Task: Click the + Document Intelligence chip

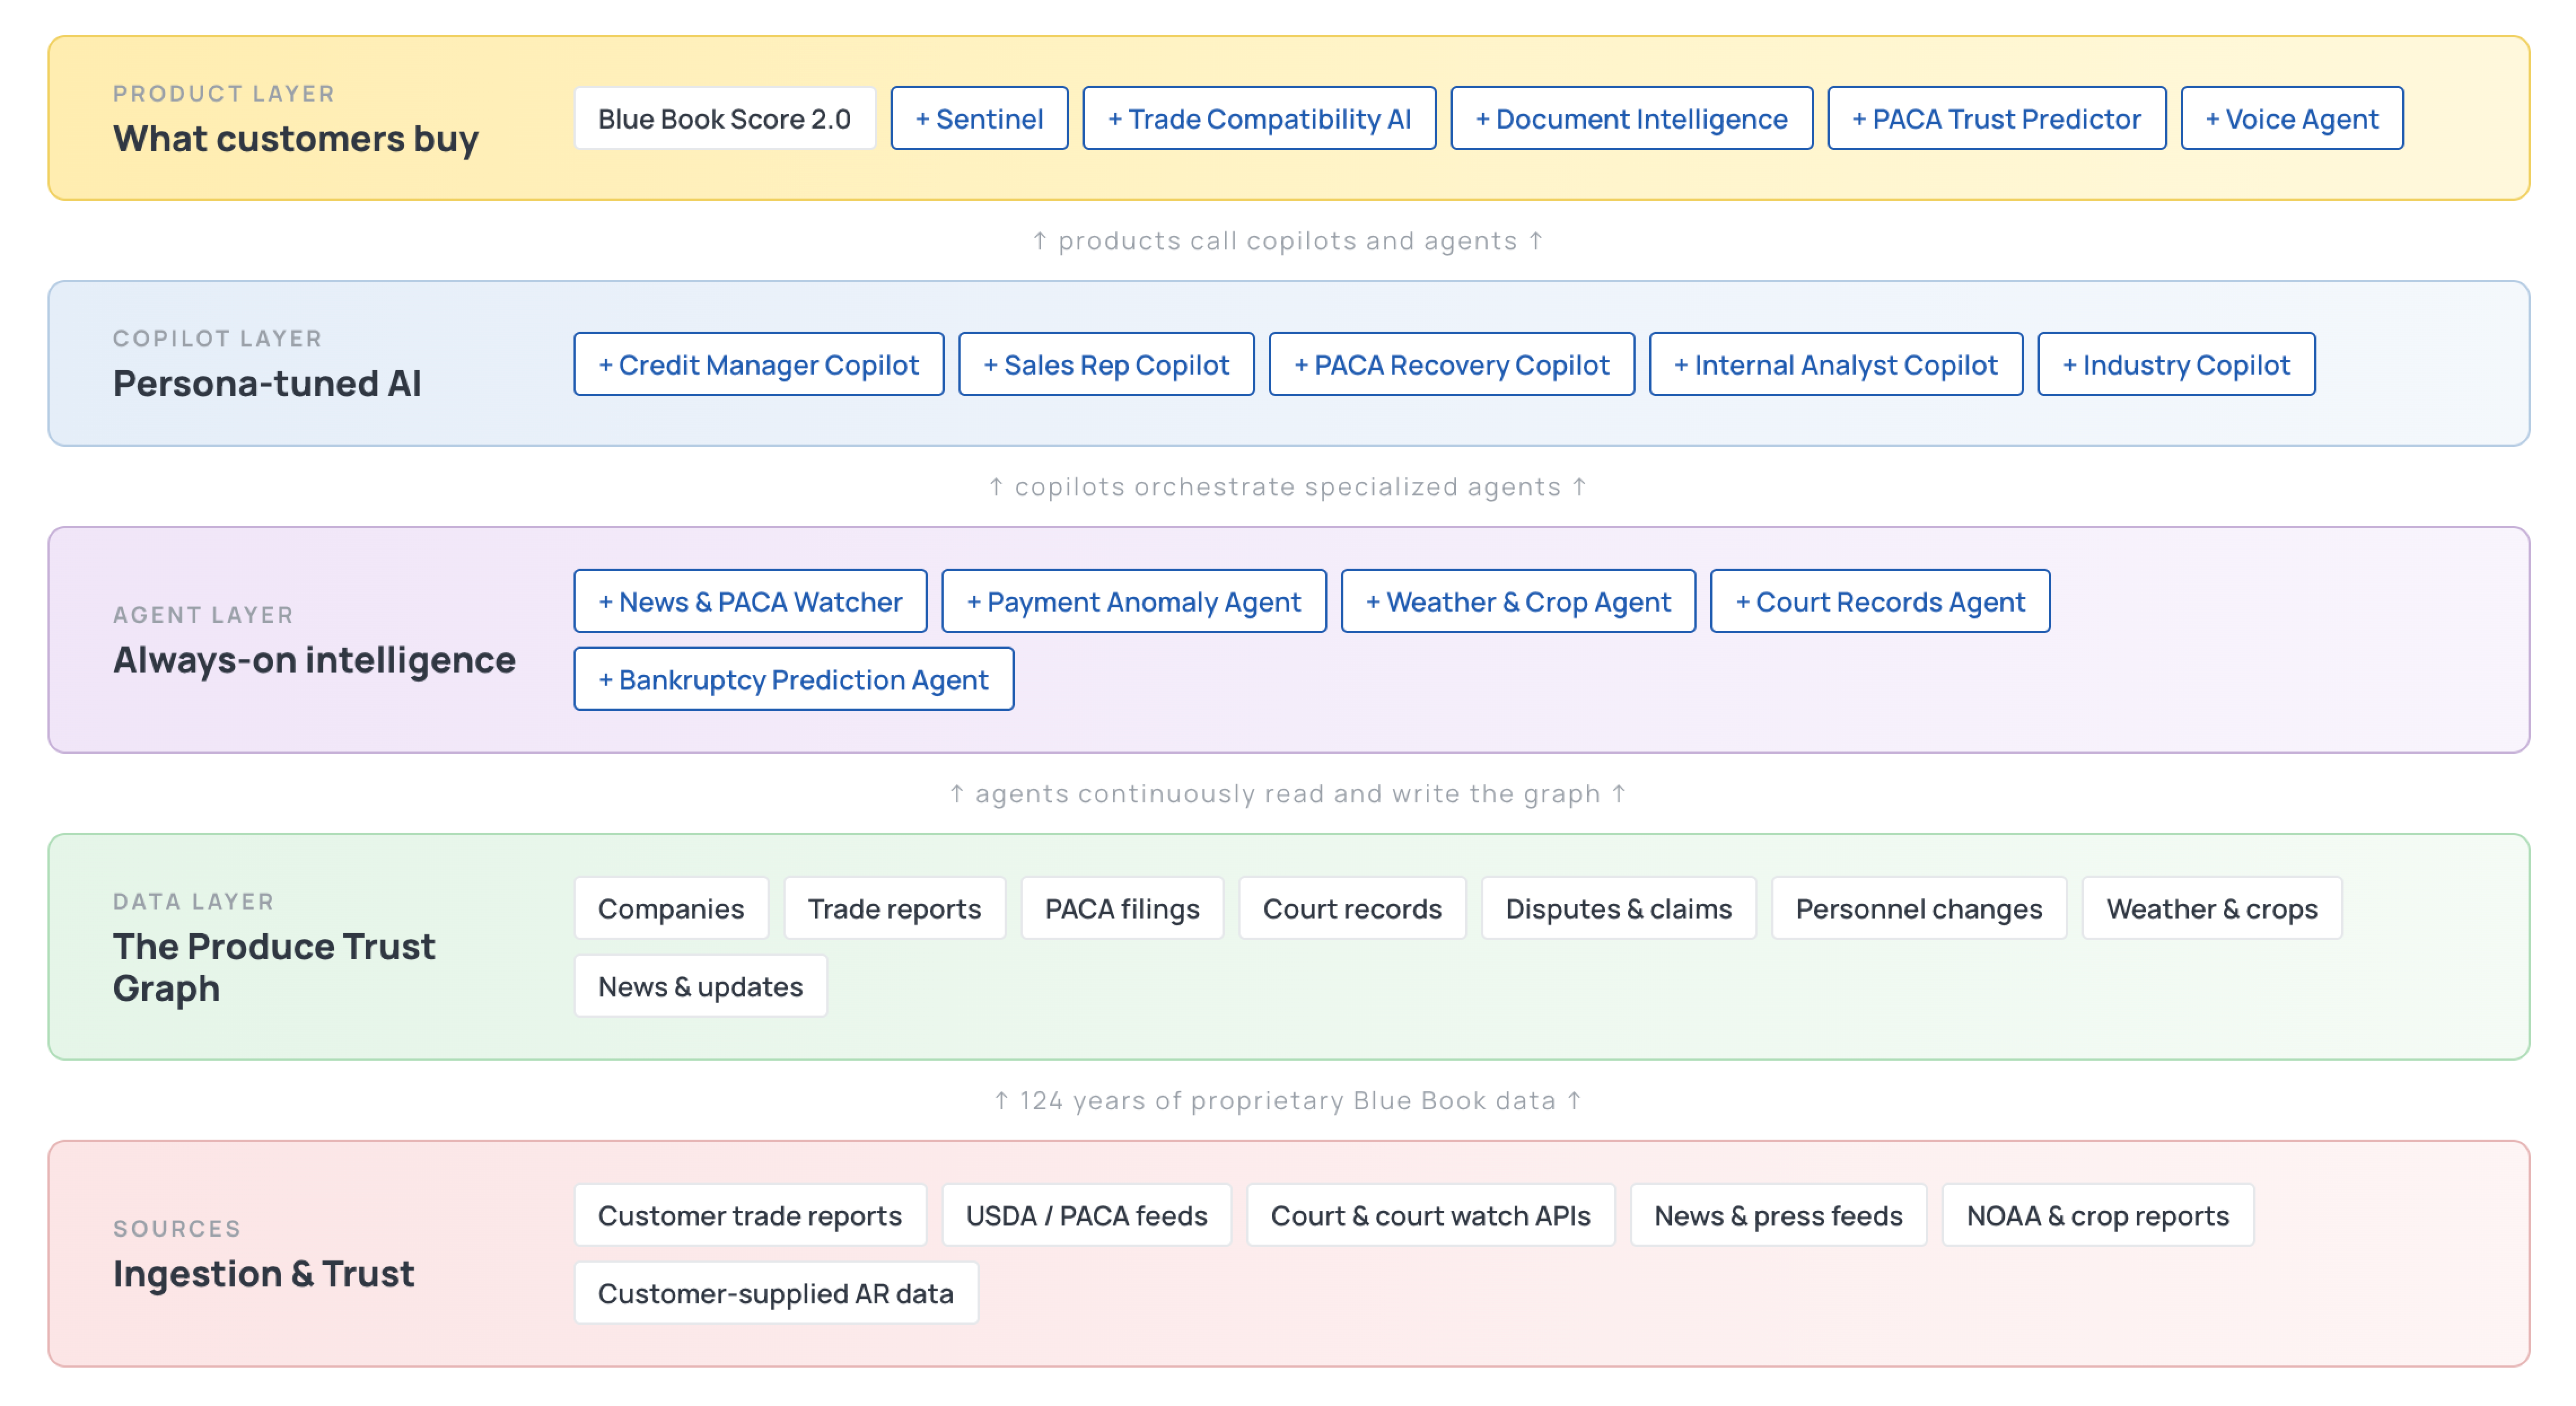Action: pos(1631,119)
